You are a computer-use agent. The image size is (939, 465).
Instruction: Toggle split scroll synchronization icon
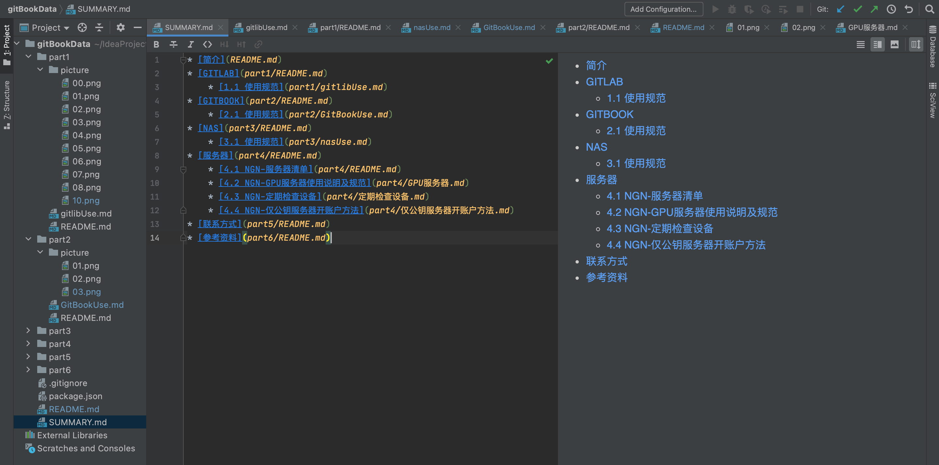click(x=916, y=44)
